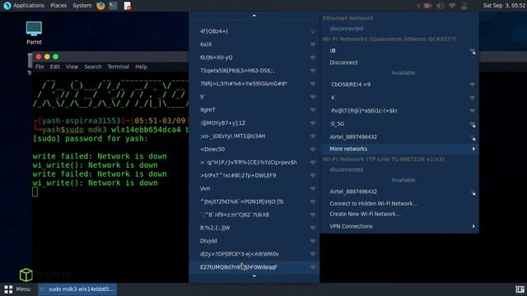Disconnect from the current Wi-Fi network
The width and height of the screenshot is (527, 296).
[x=399, y=62]
